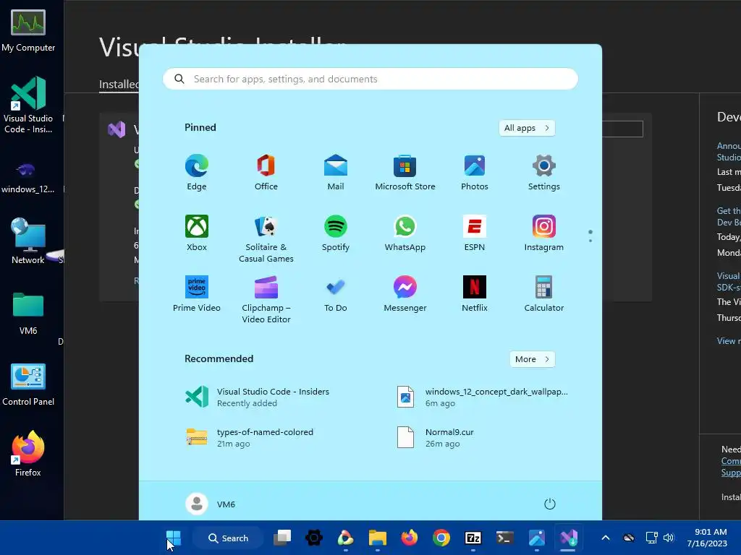Select the Network desktop icon
Image resolution: width=741 pixels, height=555 pixels.
pos(28,241)
